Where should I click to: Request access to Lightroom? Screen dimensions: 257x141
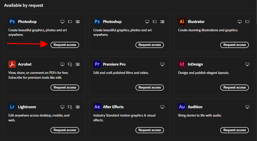coord(65,130)
